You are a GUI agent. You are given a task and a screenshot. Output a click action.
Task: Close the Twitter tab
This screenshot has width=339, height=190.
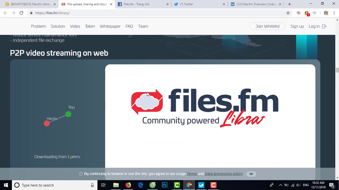tap(224, 4)
